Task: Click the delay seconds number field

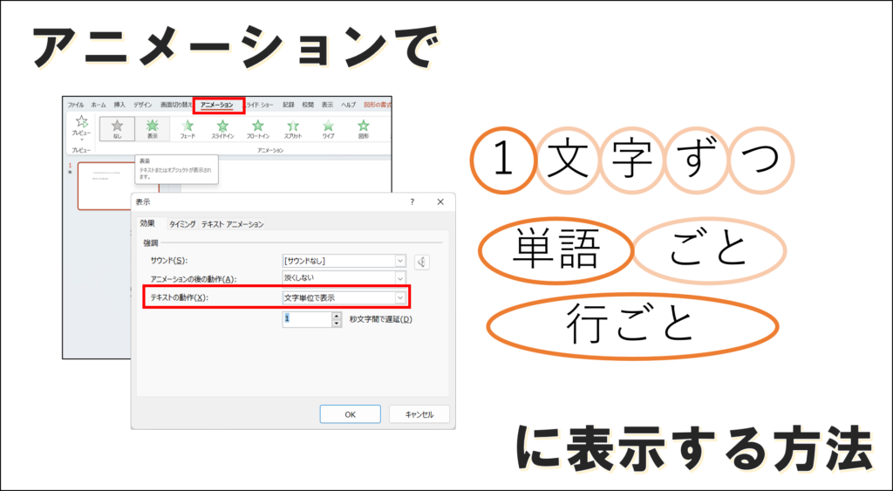Action: tap(306, 320)
